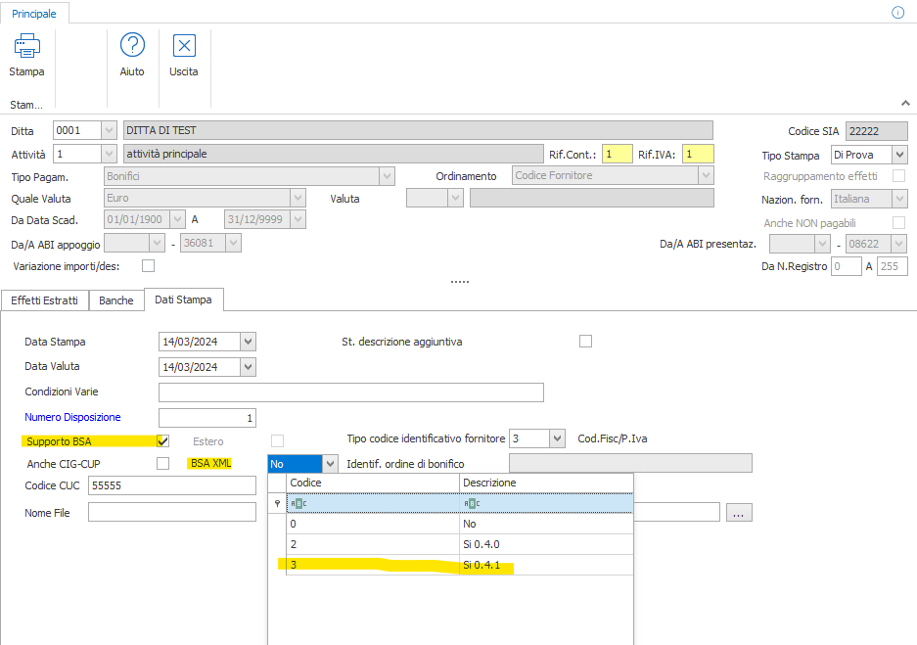
Task: Click the Condizioni Varie input field
Action: 351,392
